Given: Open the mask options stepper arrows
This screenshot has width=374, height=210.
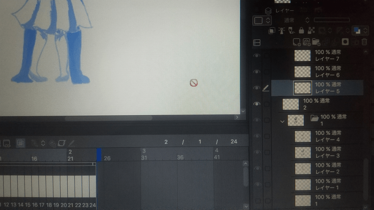Looking at the screenshot, I should 330,30.
